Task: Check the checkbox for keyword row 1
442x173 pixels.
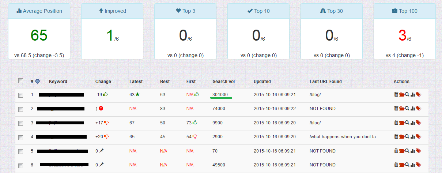Action: click(x=21, y=95)
